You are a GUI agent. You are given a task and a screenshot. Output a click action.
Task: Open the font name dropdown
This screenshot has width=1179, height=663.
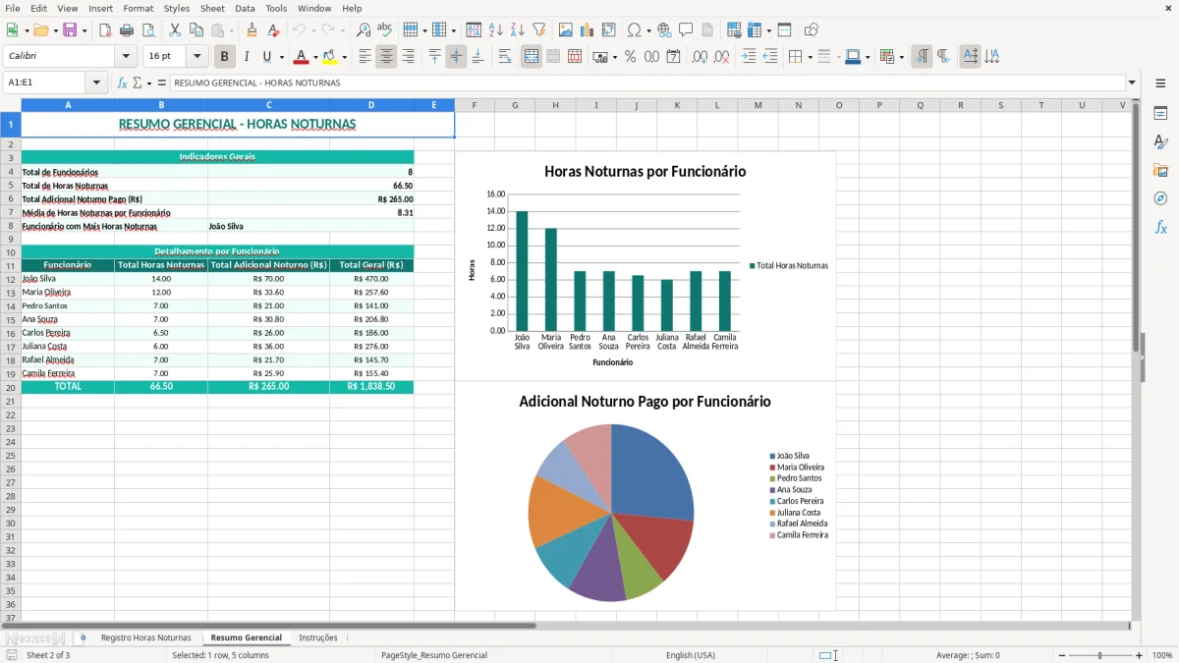(x=126, y=57)
